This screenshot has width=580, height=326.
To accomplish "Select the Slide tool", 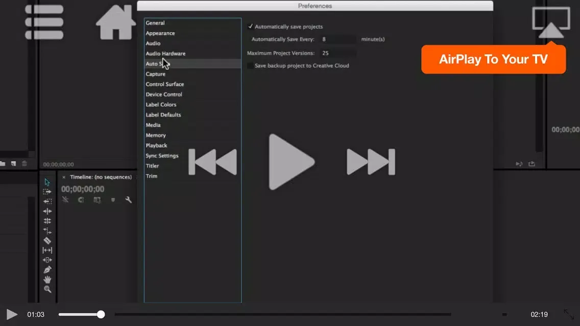I will [47, 260].
